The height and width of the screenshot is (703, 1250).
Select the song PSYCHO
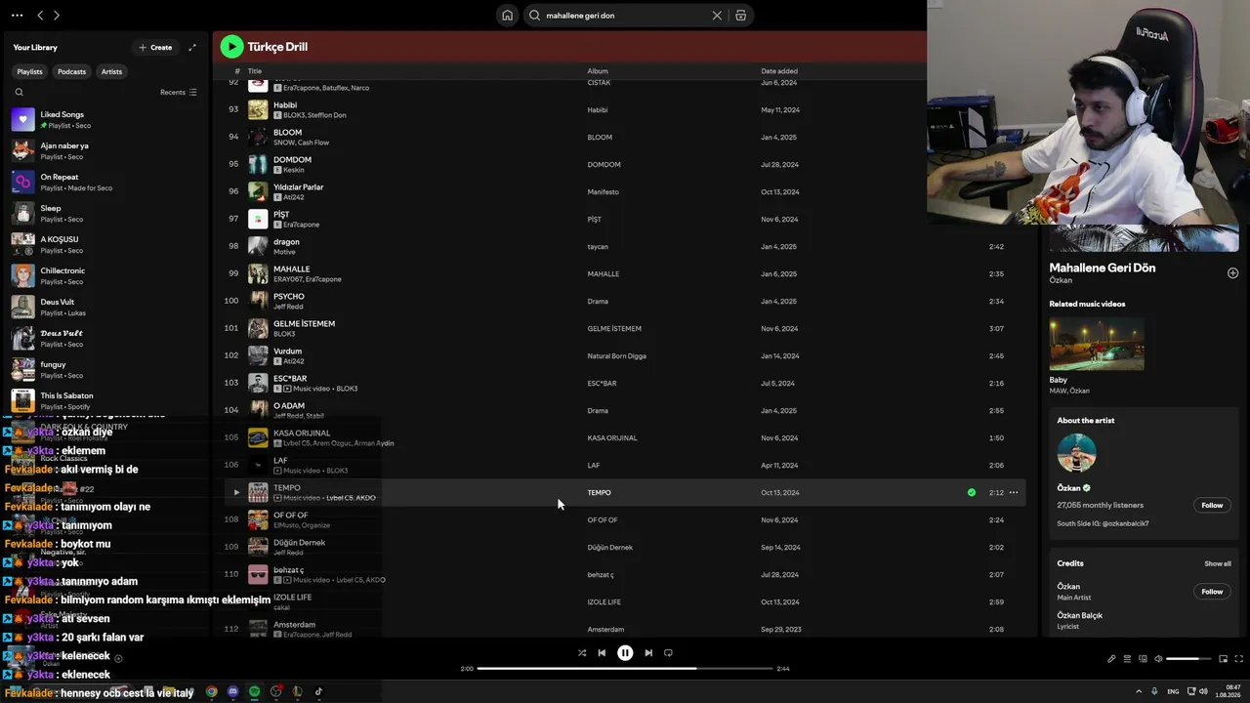tap(289, 297)
